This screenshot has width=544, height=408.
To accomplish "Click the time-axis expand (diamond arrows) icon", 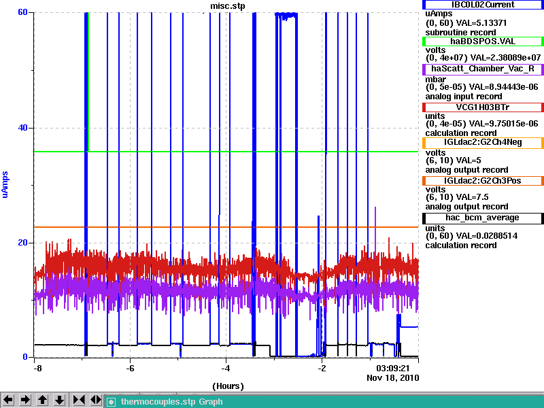I will point(95,400).
